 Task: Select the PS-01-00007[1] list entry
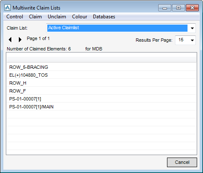tap(101, 99)
